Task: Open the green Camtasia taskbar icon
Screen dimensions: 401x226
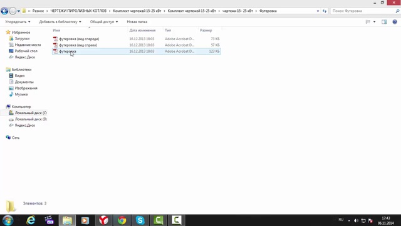Action: tap(159, 220)
